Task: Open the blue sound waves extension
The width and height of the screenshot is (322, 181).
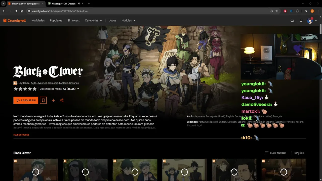Action: pos(291,11)
